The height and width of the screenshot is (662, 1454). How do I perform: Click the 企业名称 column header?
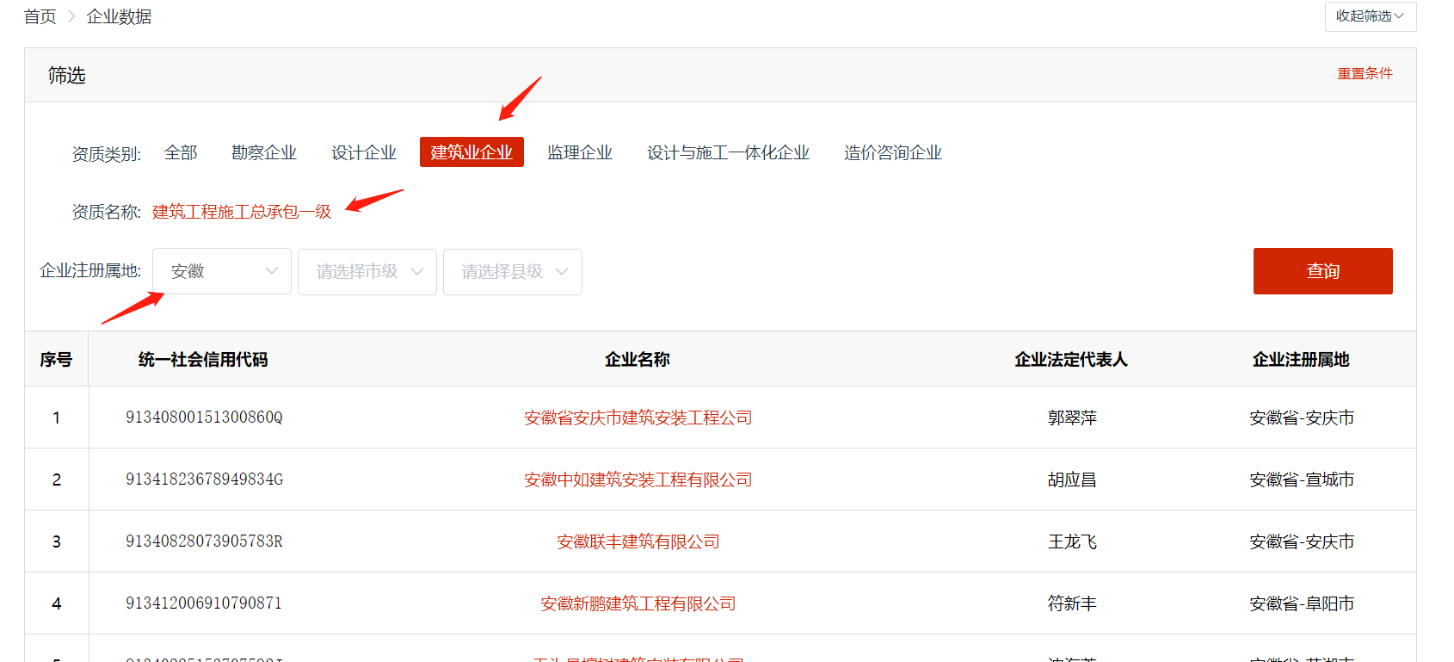[x=637, y=360]
